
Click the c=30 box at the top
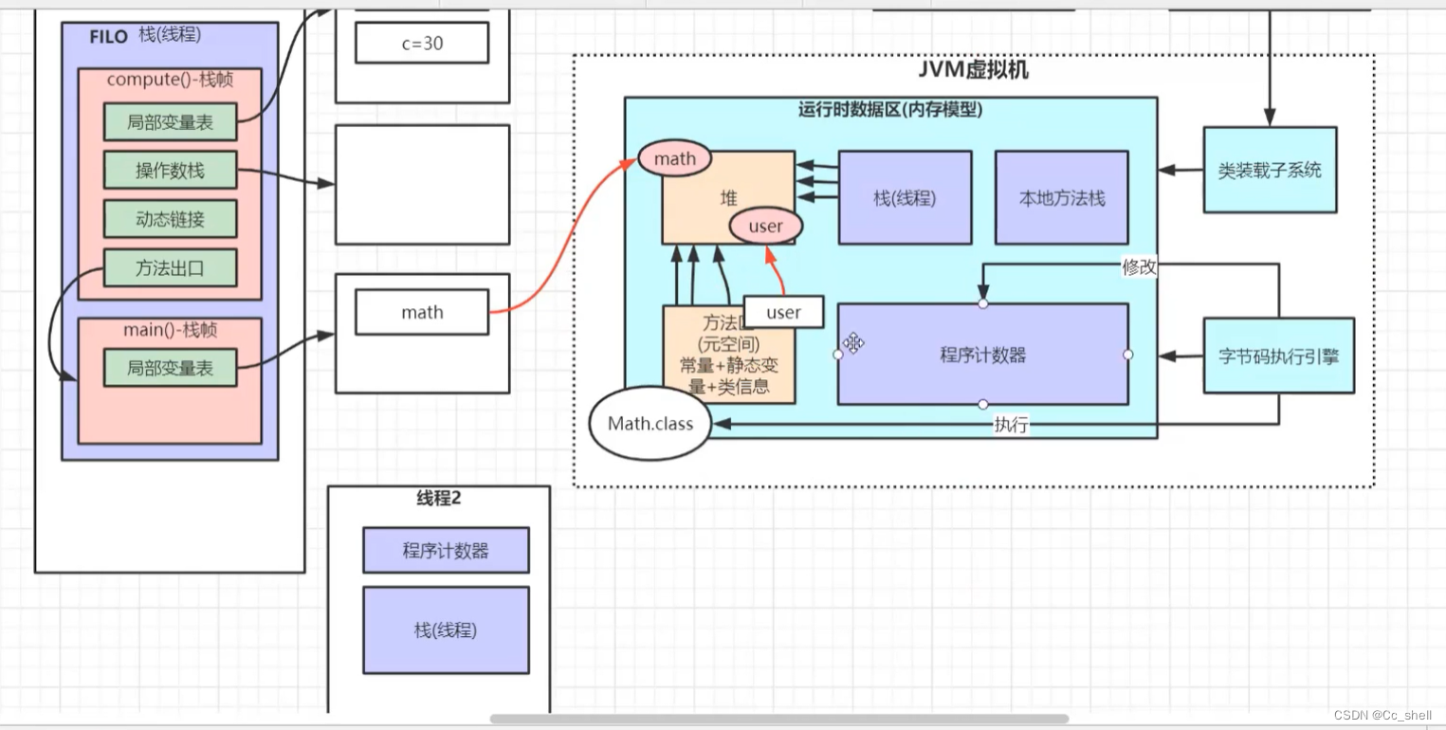421,43
